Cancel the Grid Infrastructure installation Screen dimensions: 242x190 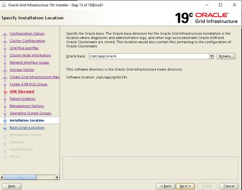[x=229, y=186]
